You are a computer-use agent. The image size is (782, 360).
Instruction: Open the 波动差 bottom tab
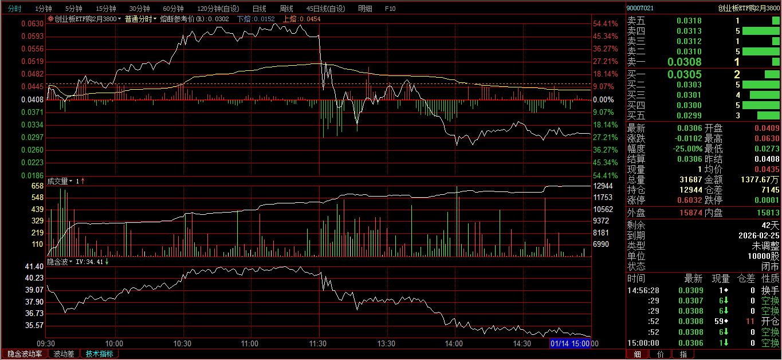click(x=64, y=354)
